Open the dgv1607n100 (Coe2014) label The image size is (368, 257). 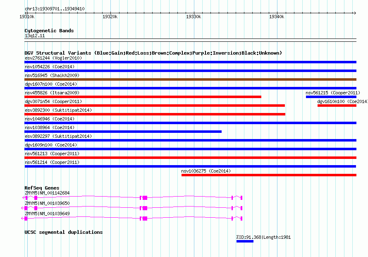51,84
